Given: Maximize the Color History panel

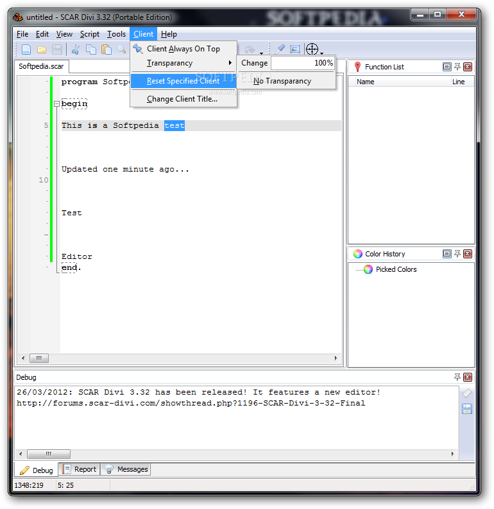Looking at the screenshot, I should [447, 254].
